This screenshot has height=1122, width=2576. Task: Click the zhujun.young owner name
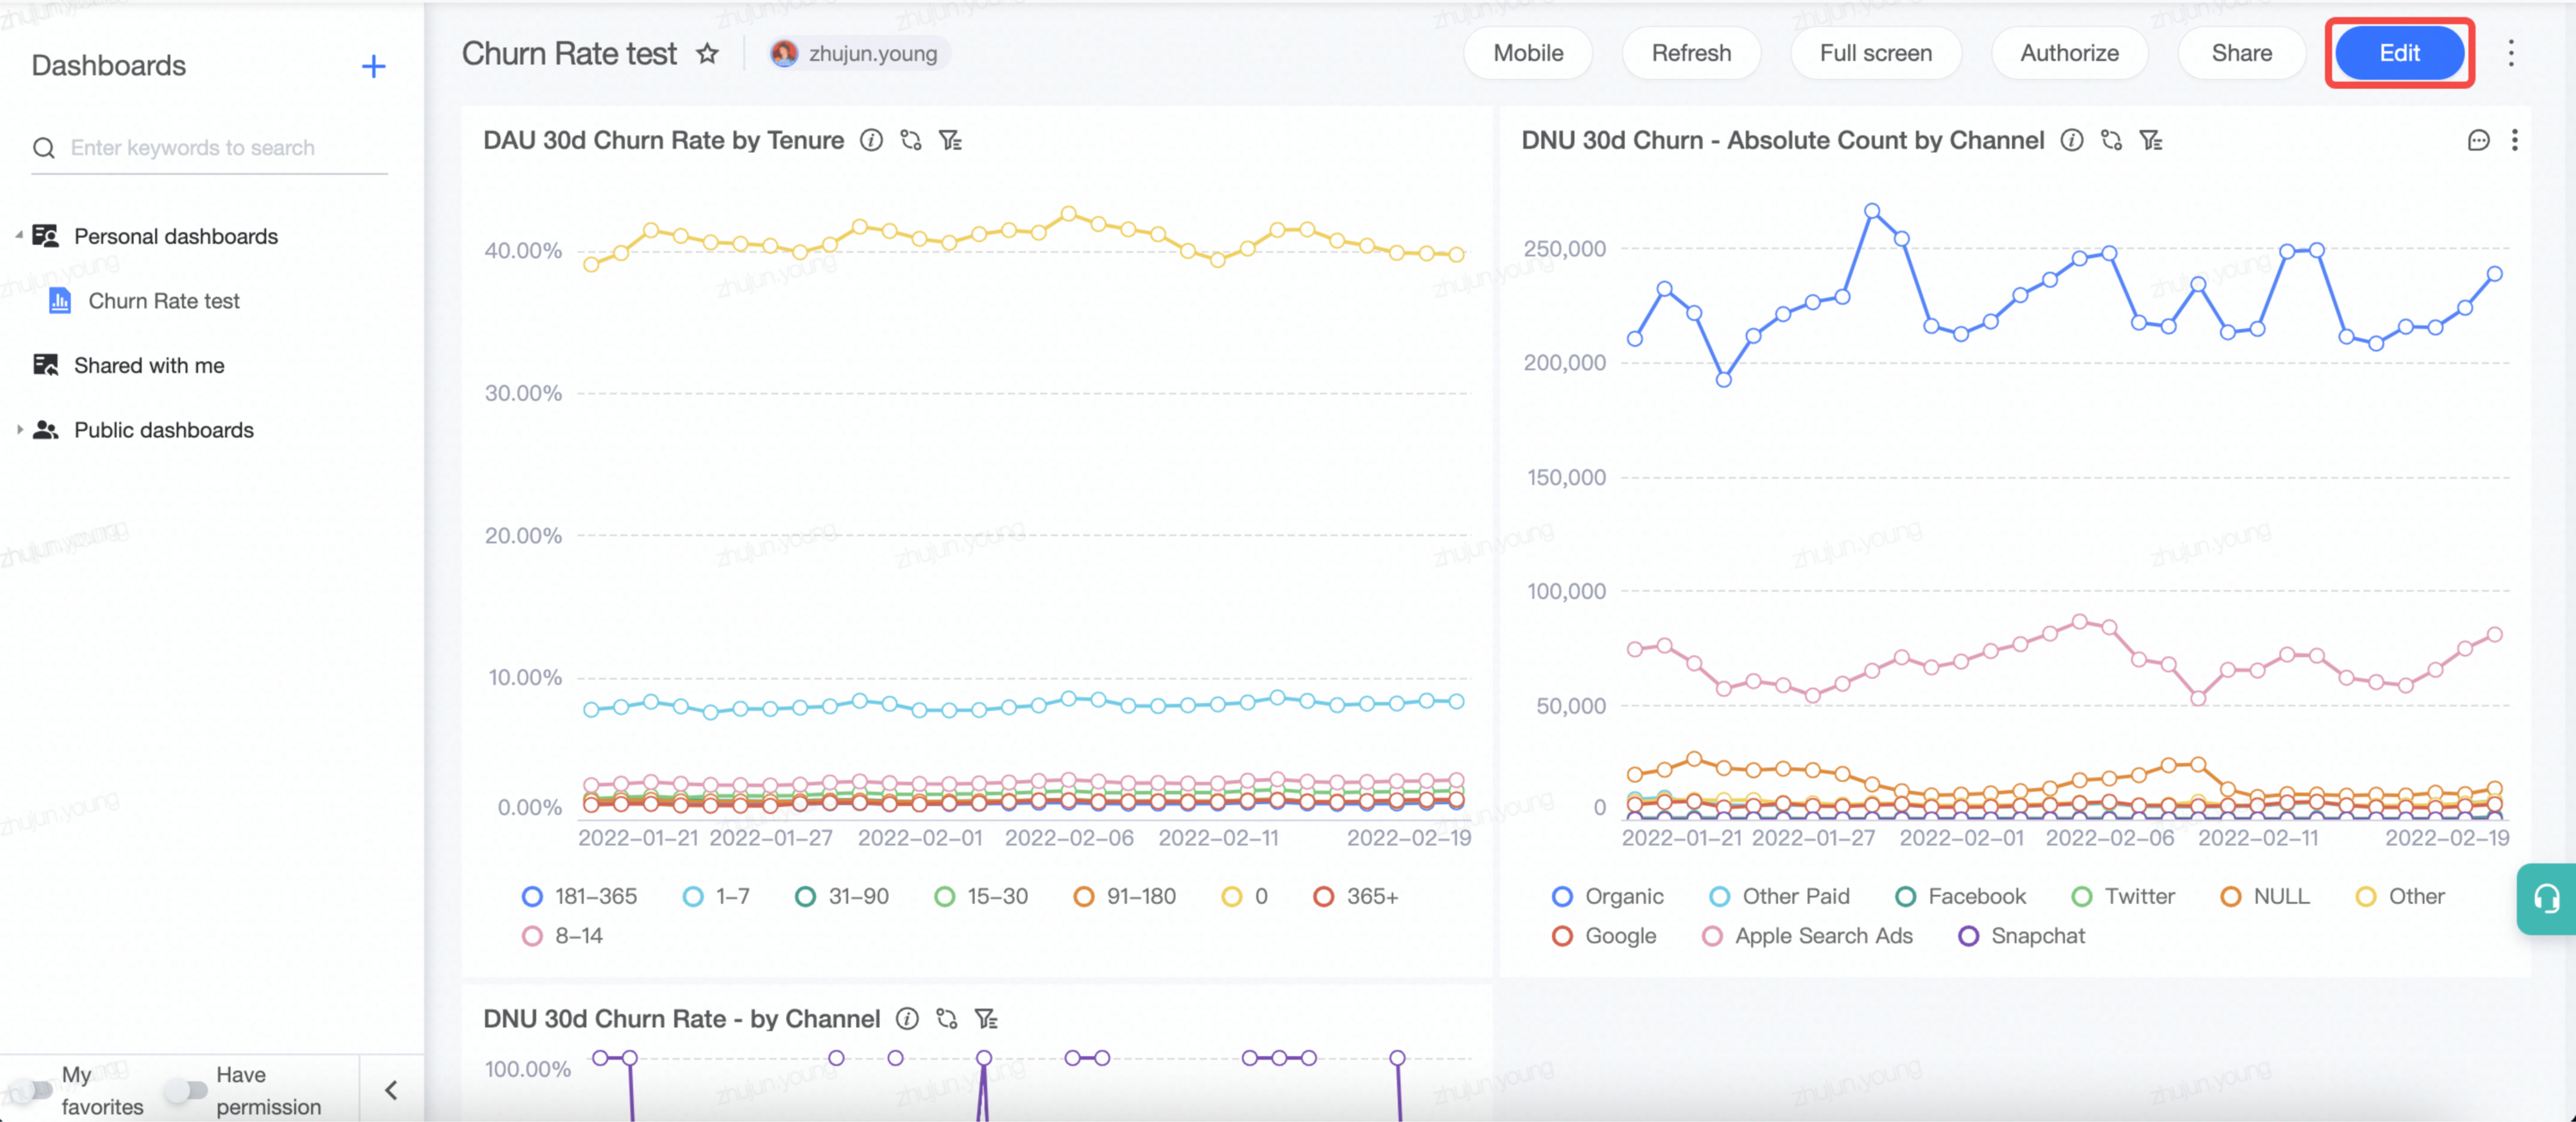(873, 54)
